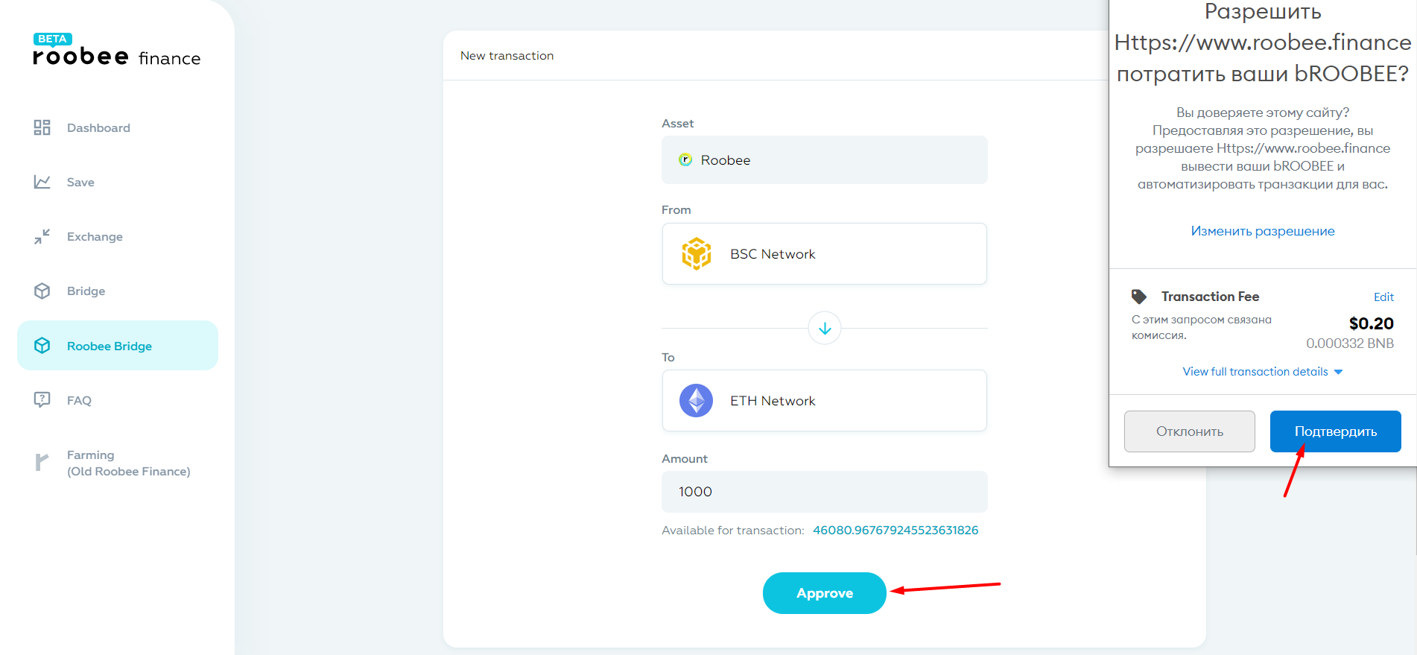Click the Transaction Fee tag icon
1417x655 pixels.
1139,297
